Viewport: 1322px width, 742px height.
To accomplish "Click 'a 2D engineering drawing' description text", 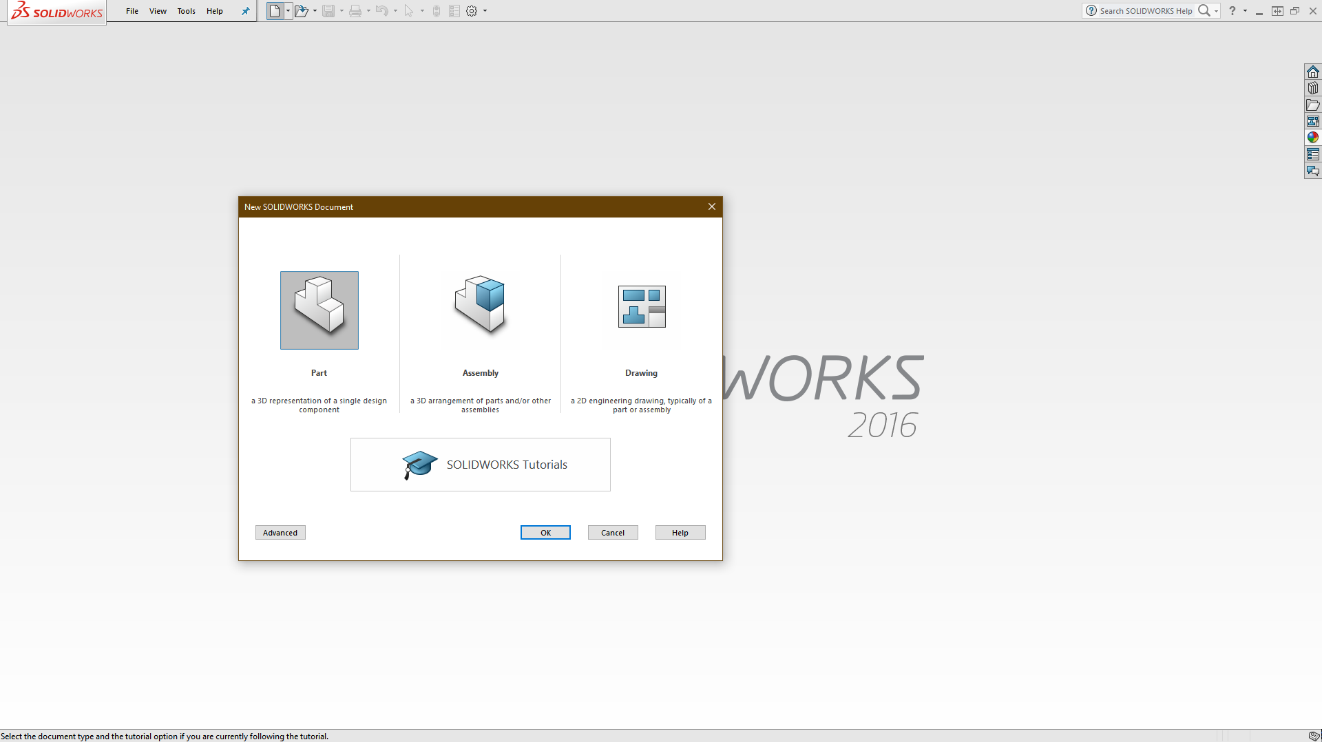I will (x=641, y=405).
